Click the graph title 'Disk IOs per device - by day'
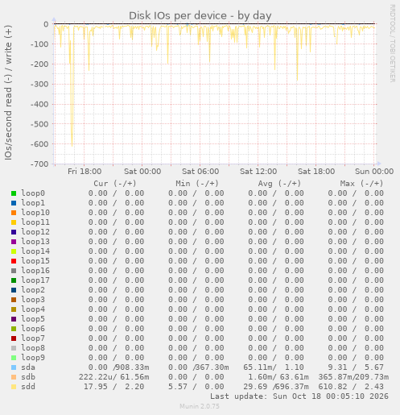 200,15
